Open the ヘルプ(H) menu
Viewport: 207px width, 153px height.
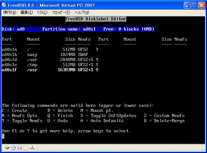click(x=82, y=12)
